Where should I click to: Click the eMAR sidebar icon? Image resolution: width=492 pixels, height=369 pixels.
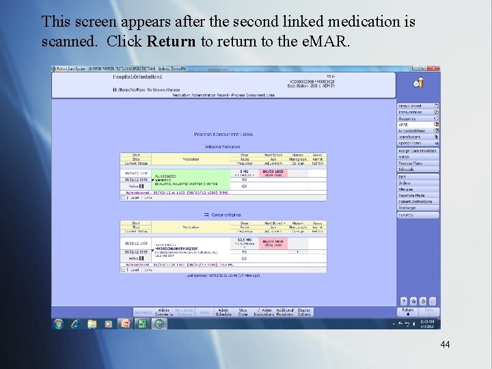pyautogui.click(x=436, y=124)
